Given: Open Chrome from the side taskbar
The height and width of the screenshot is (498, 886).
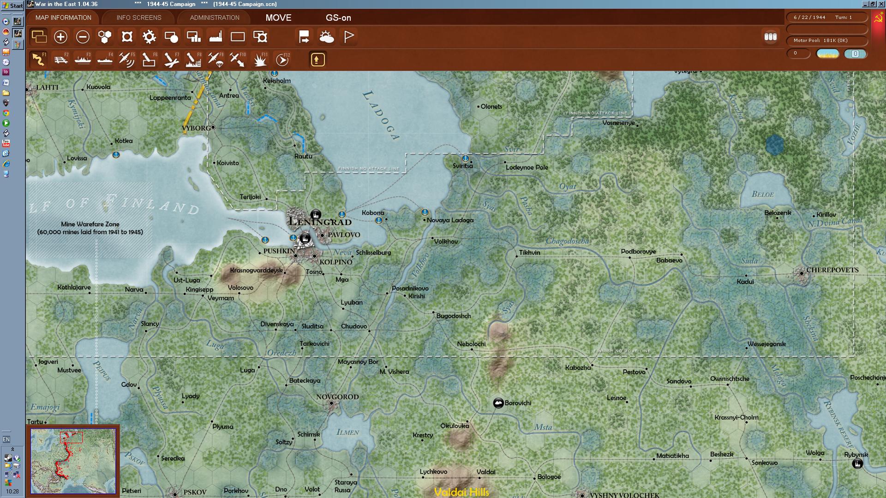Looking at the screenshot, I should click(x=6, y=113).
